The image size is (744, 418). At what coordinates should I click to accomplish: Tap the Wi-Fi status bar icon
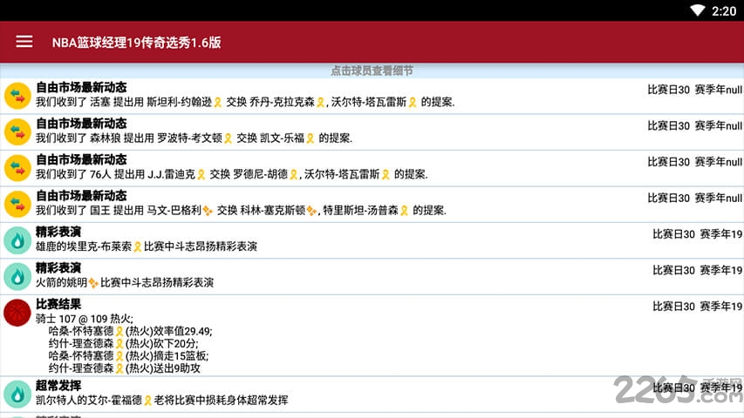point(697,10)
